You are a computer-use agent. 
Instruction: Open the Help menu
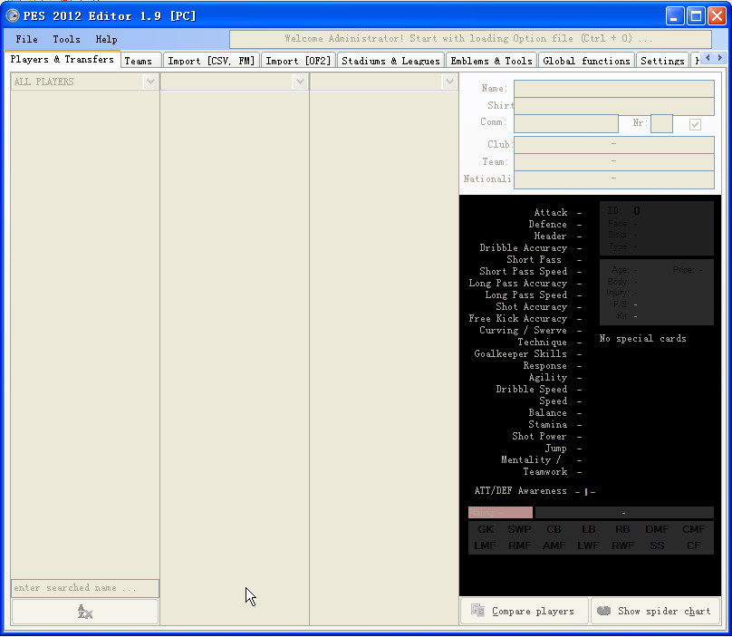(x=106, y=39)
